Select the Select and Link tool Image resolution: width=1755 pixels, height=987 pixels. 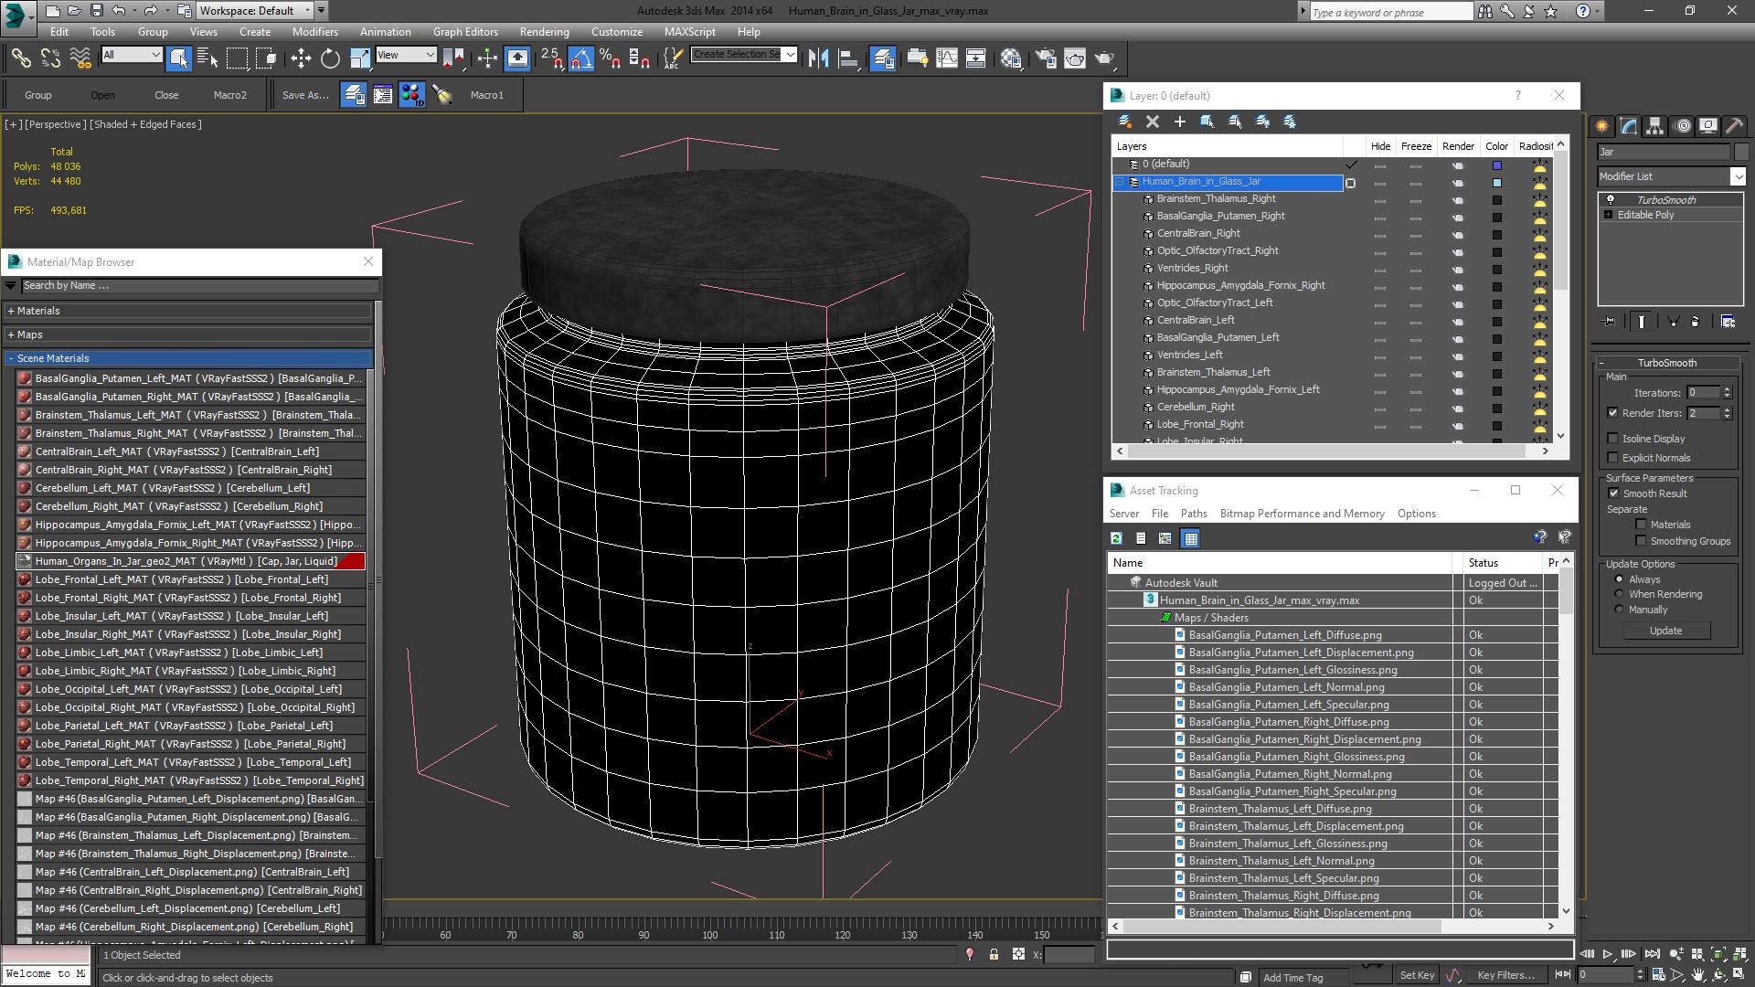(20, 58)
